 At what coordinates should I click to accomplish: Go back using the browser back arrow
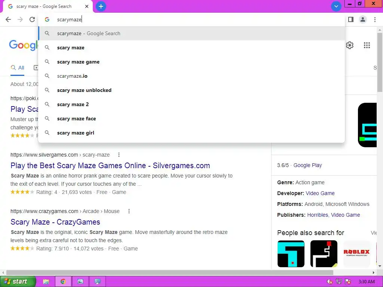(x=8, y=19)
